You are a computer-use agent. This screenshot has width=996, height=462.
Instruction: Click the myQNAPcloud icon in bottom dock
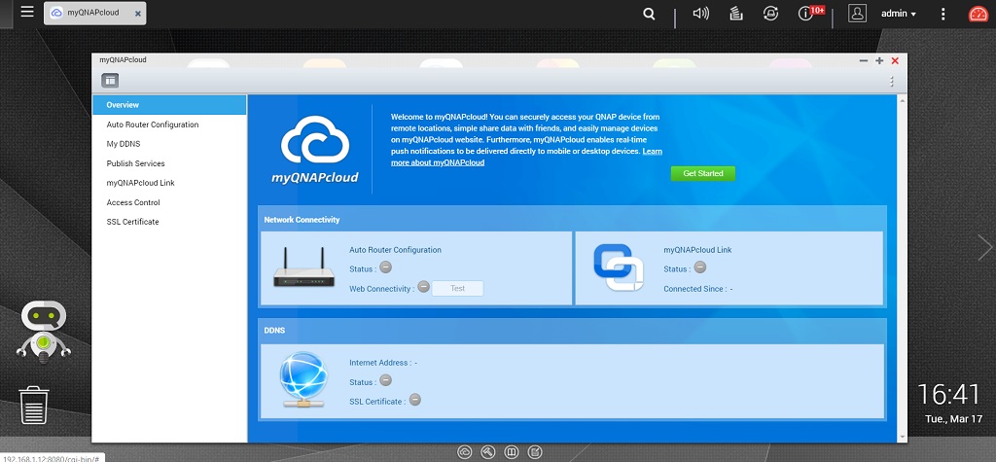tap(464, 452)
